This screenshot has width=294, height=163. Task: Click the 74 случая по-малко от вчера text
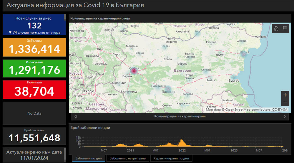tap(36, 33)
